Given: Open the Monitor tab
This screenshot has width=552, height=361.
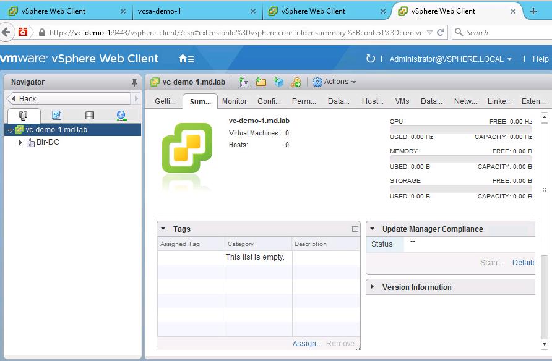Looking at the screenshot, I should [235, 101].
